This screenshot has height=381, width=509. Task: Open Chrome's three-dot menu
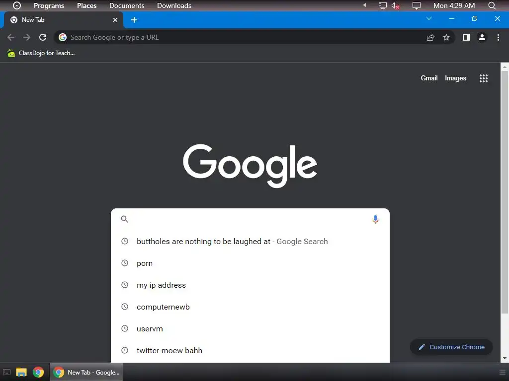(498, 37)
